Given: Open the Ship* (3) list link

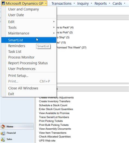Looking at the screenshot, I should 63,37.
